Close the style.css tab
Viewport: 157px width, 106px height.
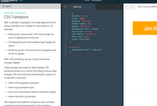pos(70,7)
